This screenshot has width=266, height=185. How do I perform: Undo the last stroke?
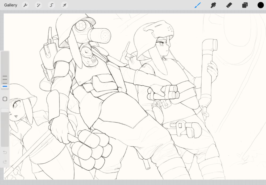tap(5, 153)
